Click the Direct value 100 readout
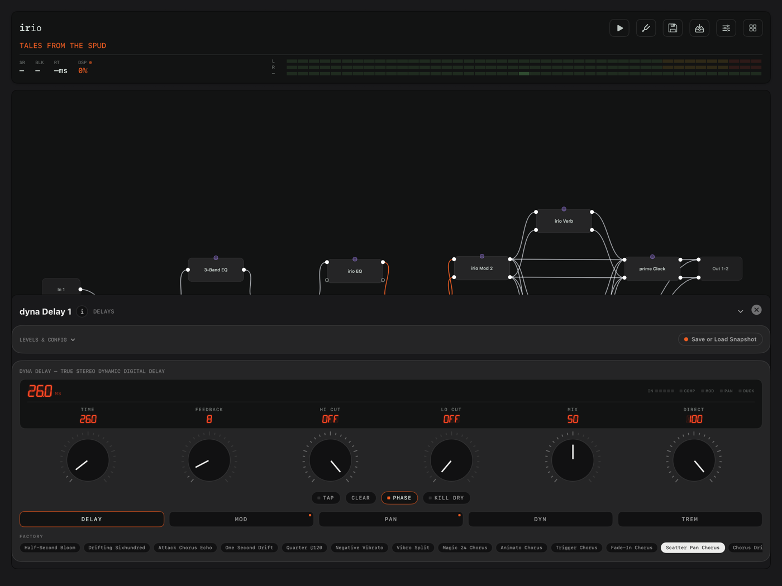The image size is (782, 586). click(694, 419)
